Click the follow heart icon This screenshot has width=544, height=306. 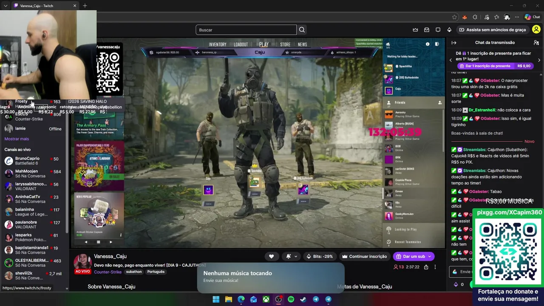coord(271,256)
